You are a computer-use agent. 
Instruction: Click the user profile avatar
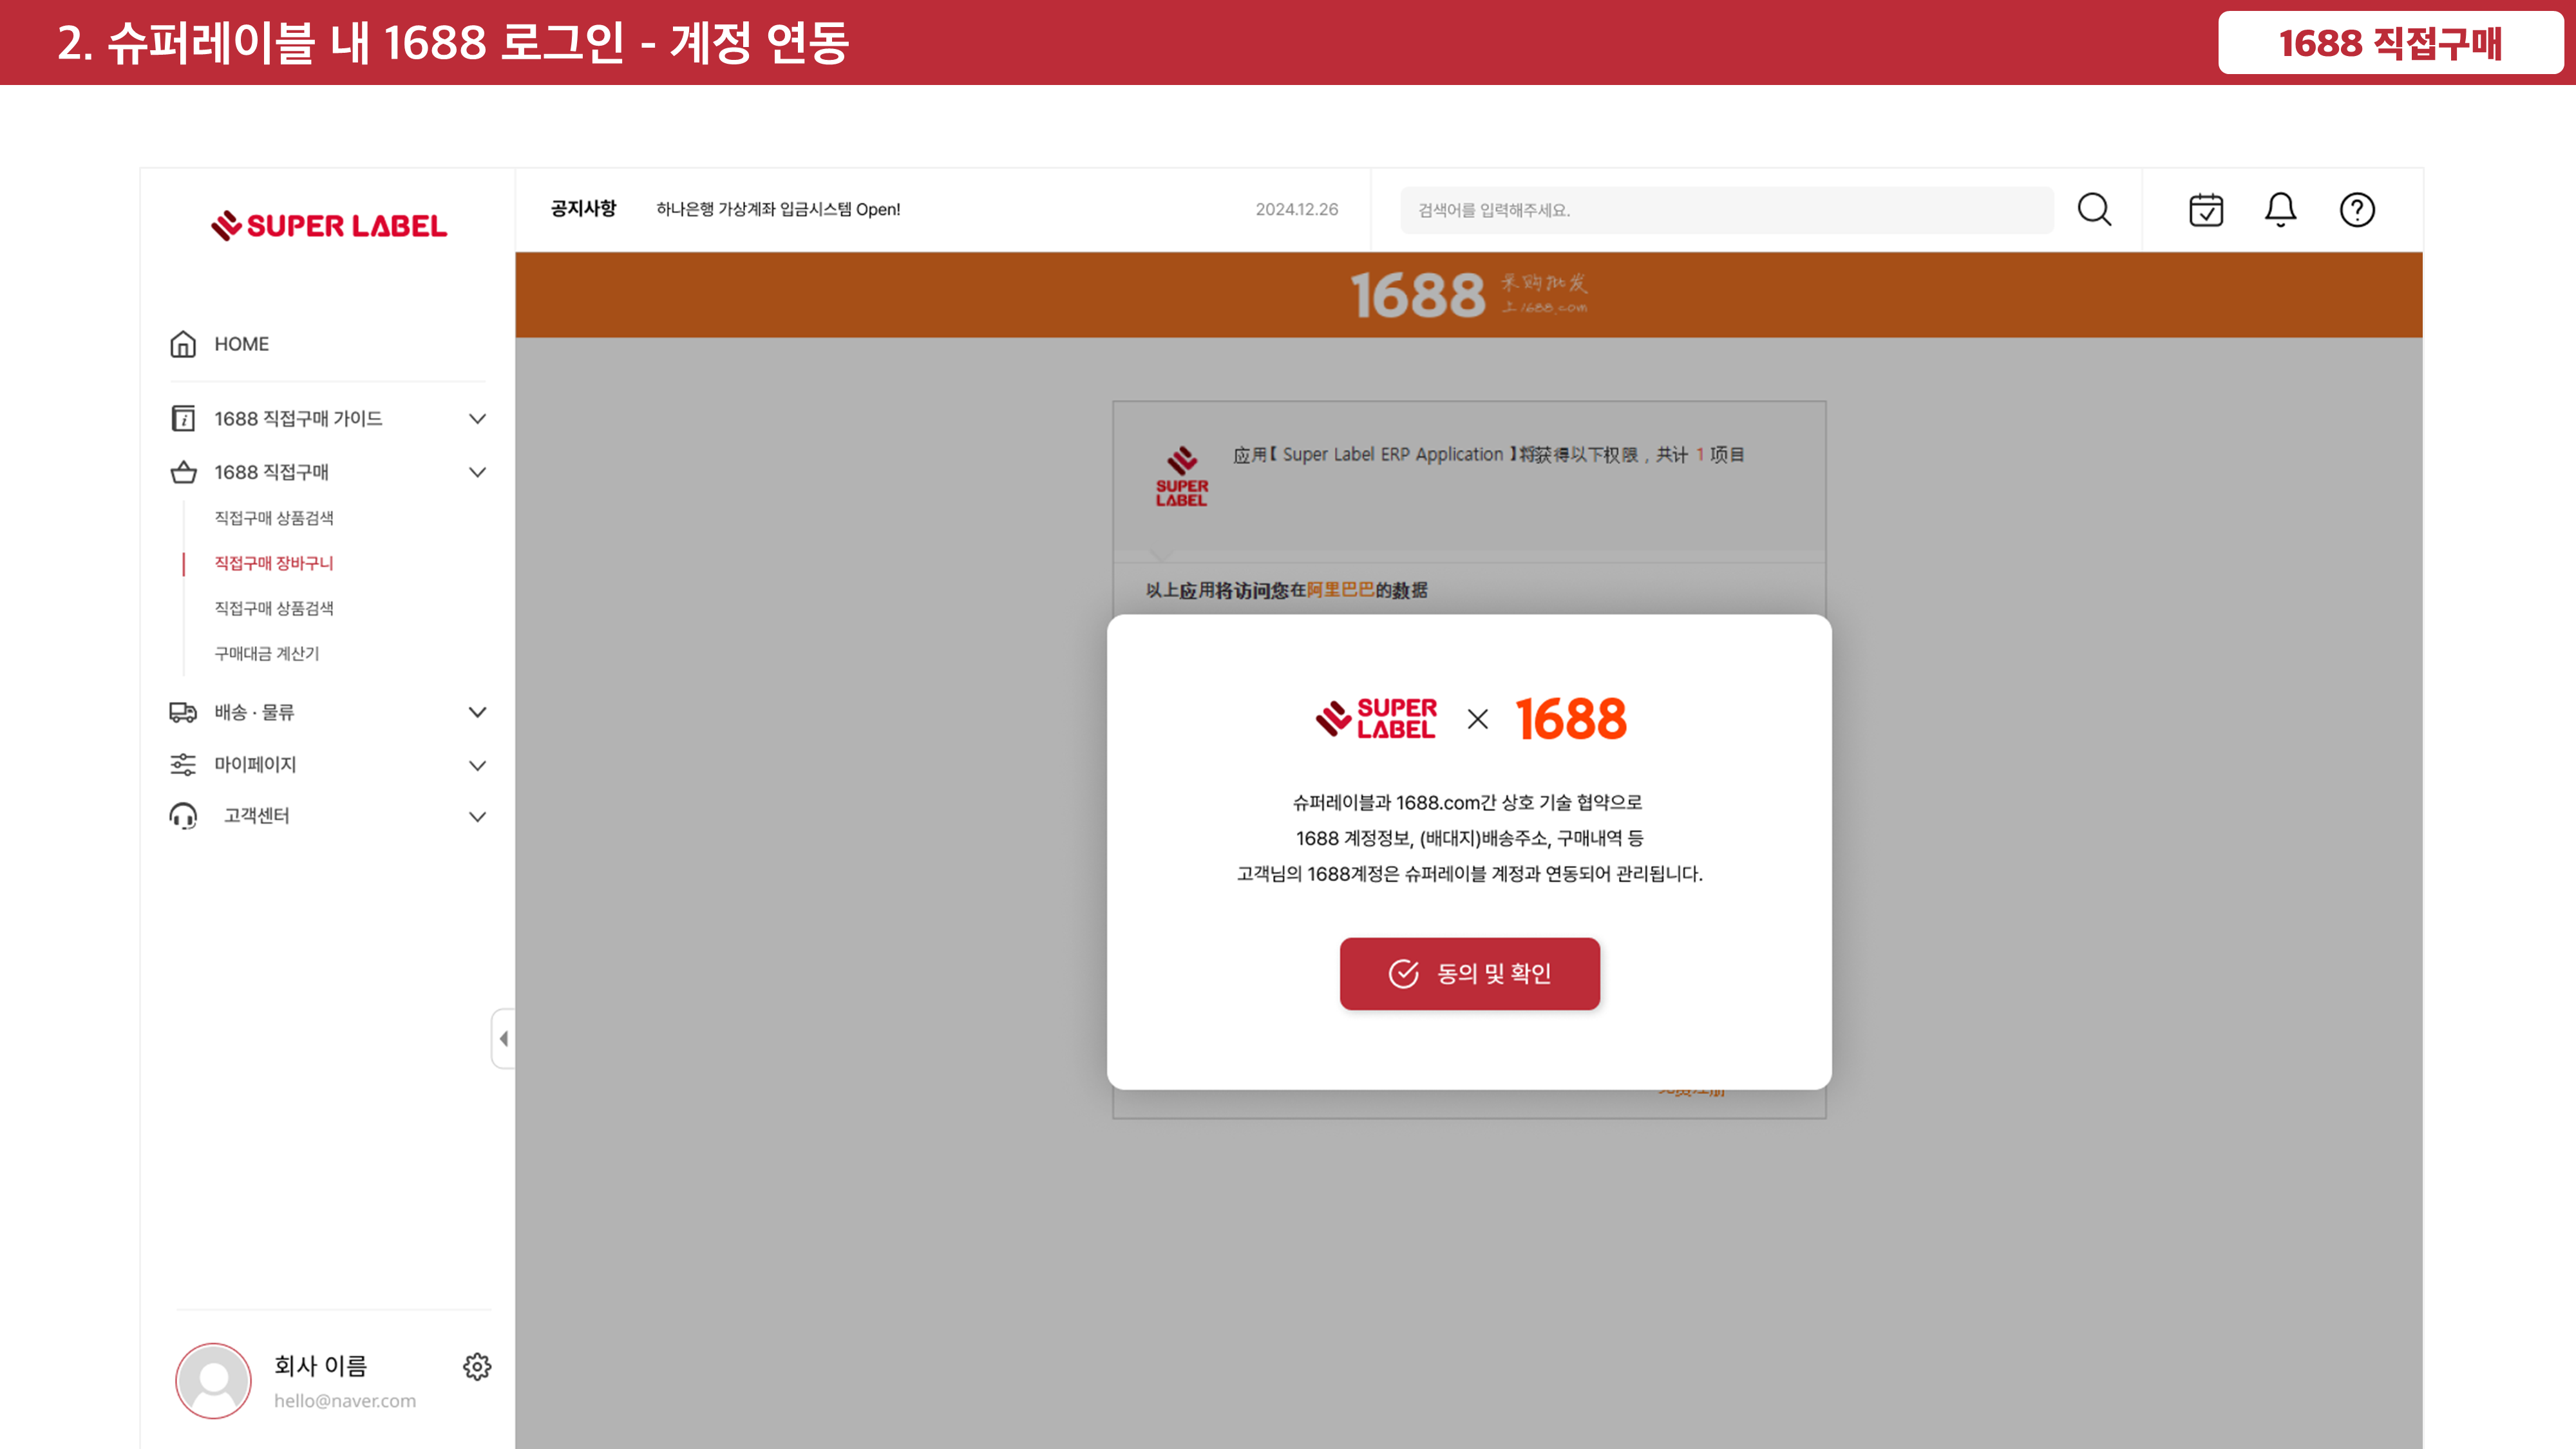(213, 1381)
